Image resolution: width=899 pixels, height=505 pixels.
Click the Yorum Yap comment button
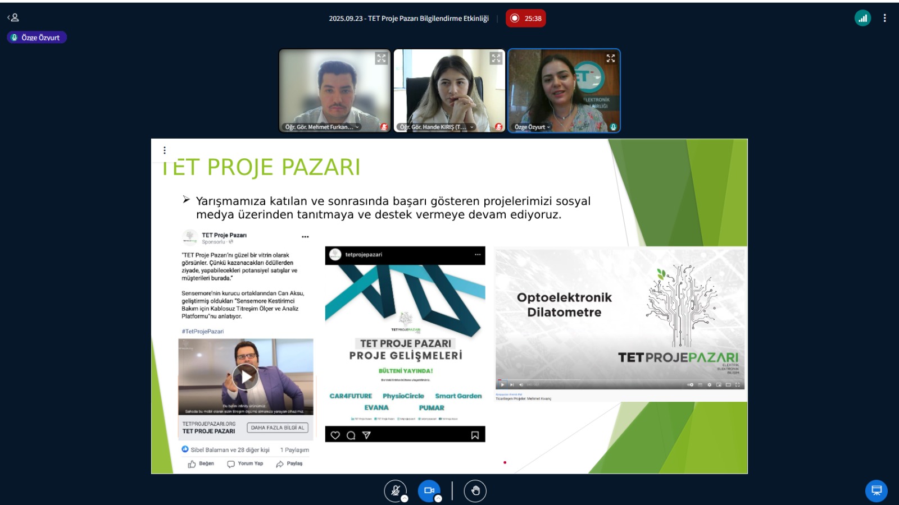[245, 464]
